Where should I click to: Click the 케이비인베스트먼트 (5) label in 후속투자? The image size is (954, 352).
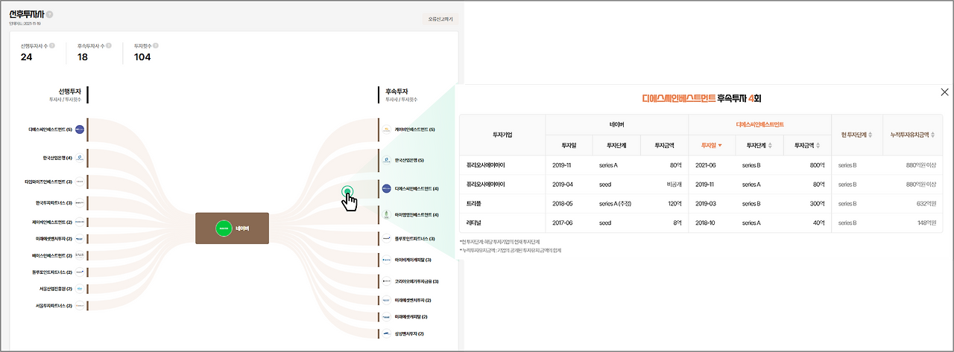tap(414, 129)
